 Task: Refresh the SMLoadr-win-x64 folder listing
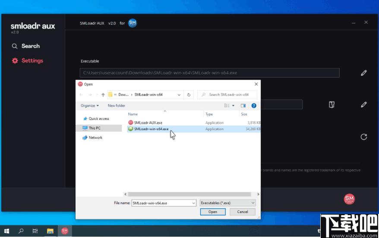pos(189,94)
